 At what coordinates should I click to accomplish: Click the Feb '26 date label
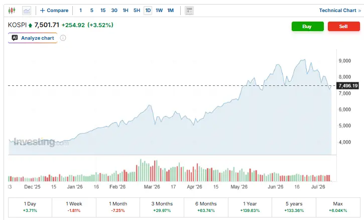point(117,187)
